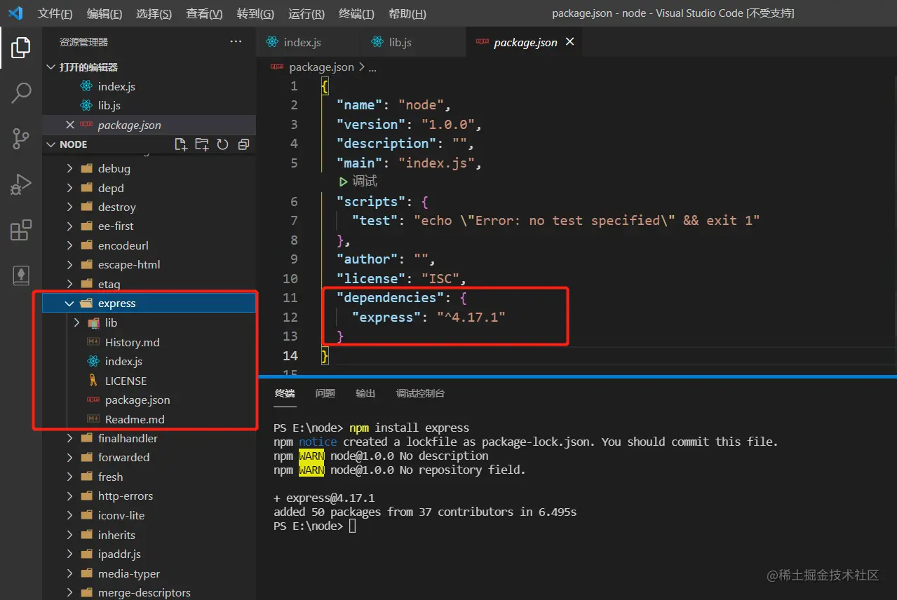This screenshot has width=897, height=600.
Task: Collapse the Open Editors section
Action: [x=50, y=67]
